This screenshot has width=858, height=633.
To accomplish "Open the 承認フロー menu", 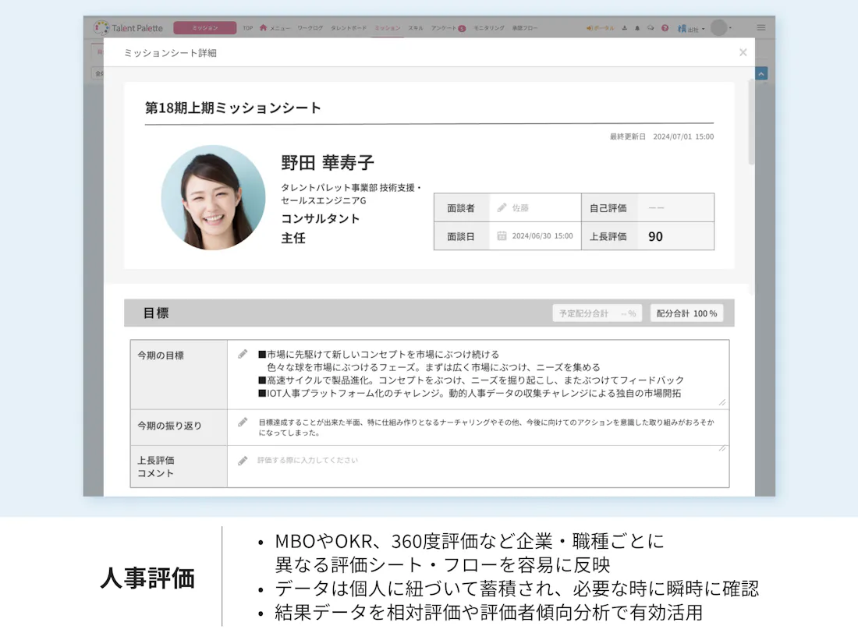I will 524,28.
